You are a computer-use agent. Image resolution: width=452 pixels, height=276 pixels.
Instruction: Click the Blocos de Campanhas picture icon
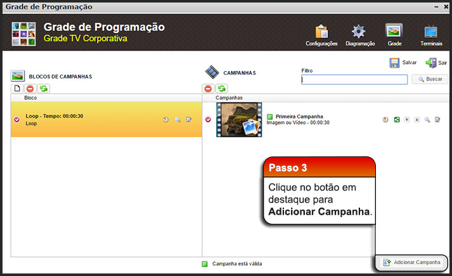tap(18, 76)
